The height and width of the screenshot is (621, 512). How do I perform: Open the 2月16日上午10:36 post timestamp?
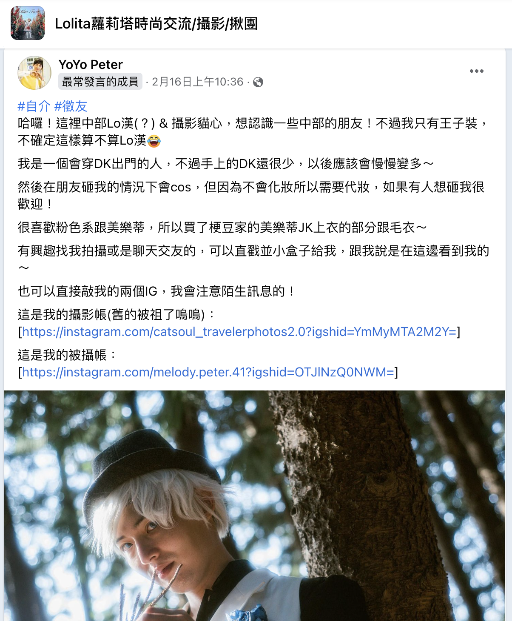(x=197, y=82)
